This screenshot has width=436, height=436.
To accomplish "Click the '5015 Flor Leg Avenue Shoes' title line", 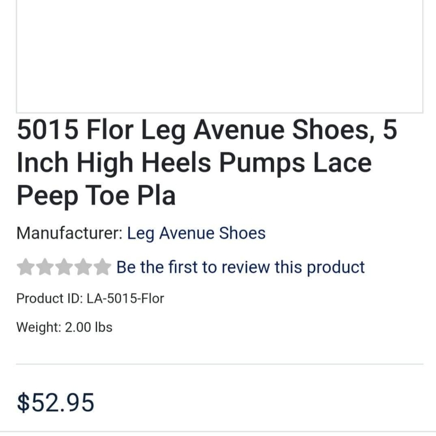I will [x=207, y=131].
